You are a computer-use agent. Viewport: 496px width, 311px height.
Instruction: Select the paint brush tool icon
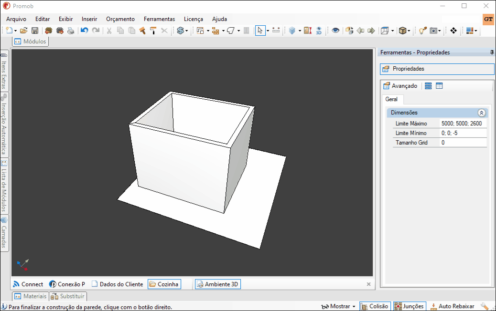pyautogui.click(x=142, y=31)
